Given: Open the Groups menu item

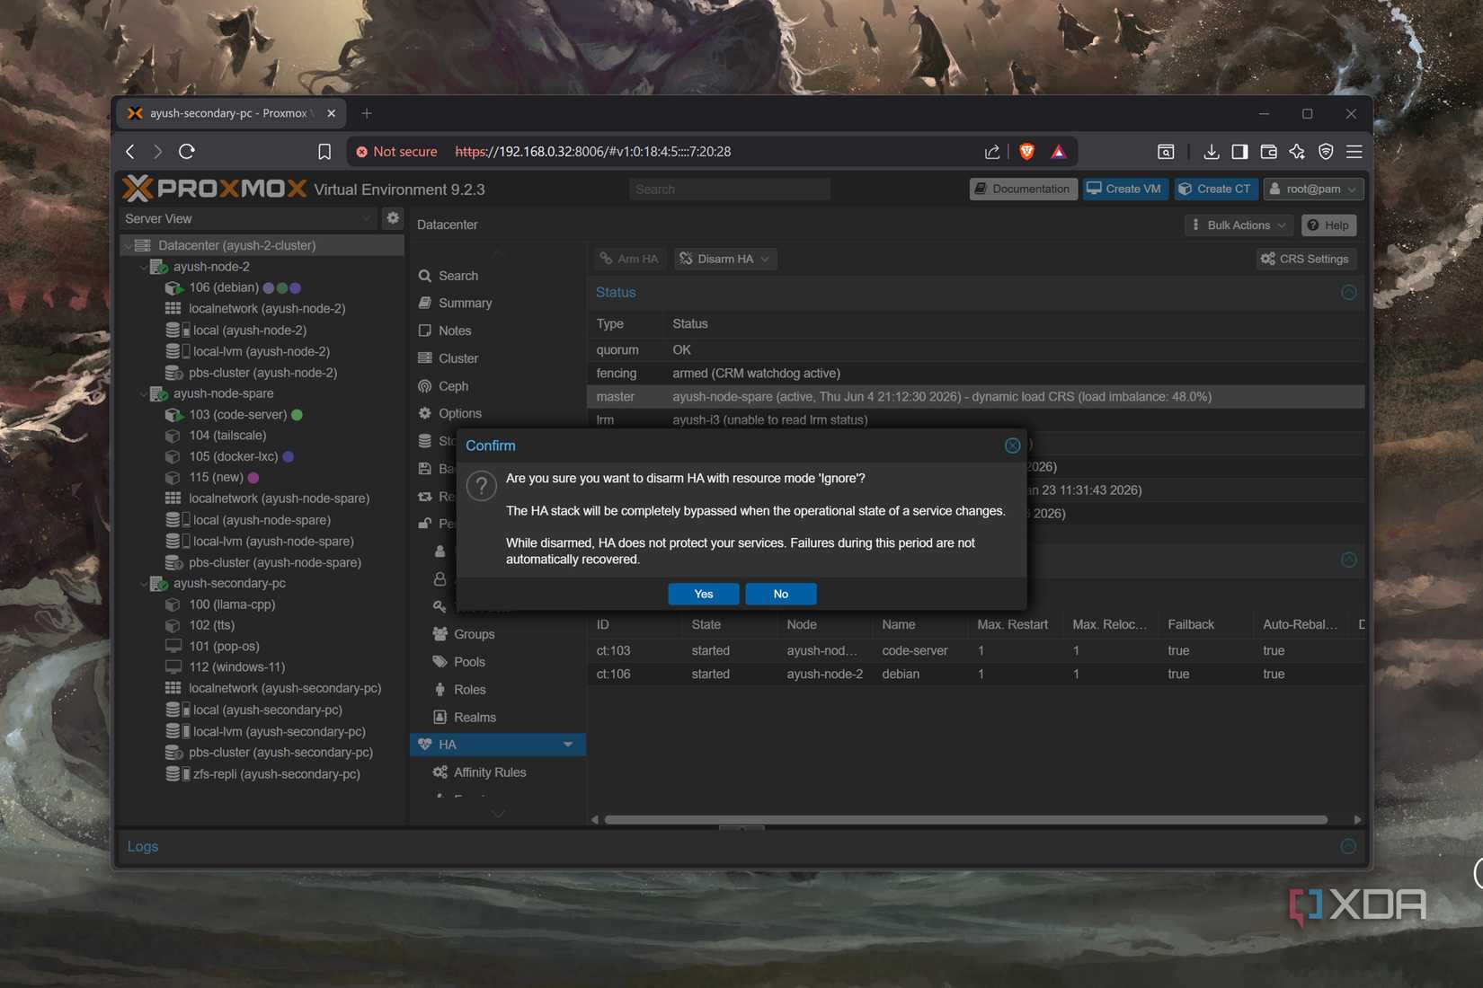Looking at the screenshot, I should click(x=474, y=634).
